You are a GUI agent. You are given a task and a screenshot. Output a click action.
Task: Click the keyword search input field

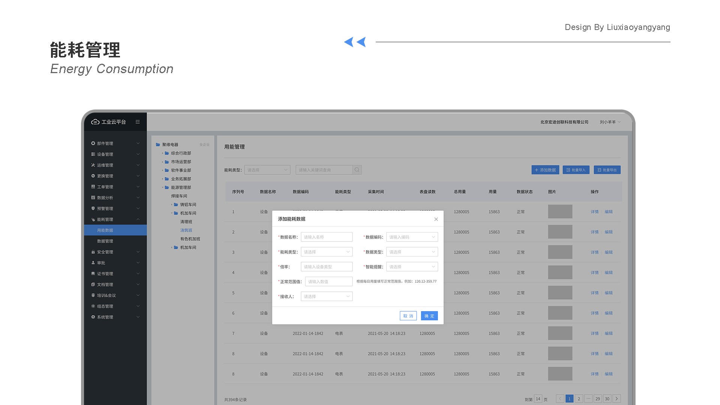(x=324, y=170)
